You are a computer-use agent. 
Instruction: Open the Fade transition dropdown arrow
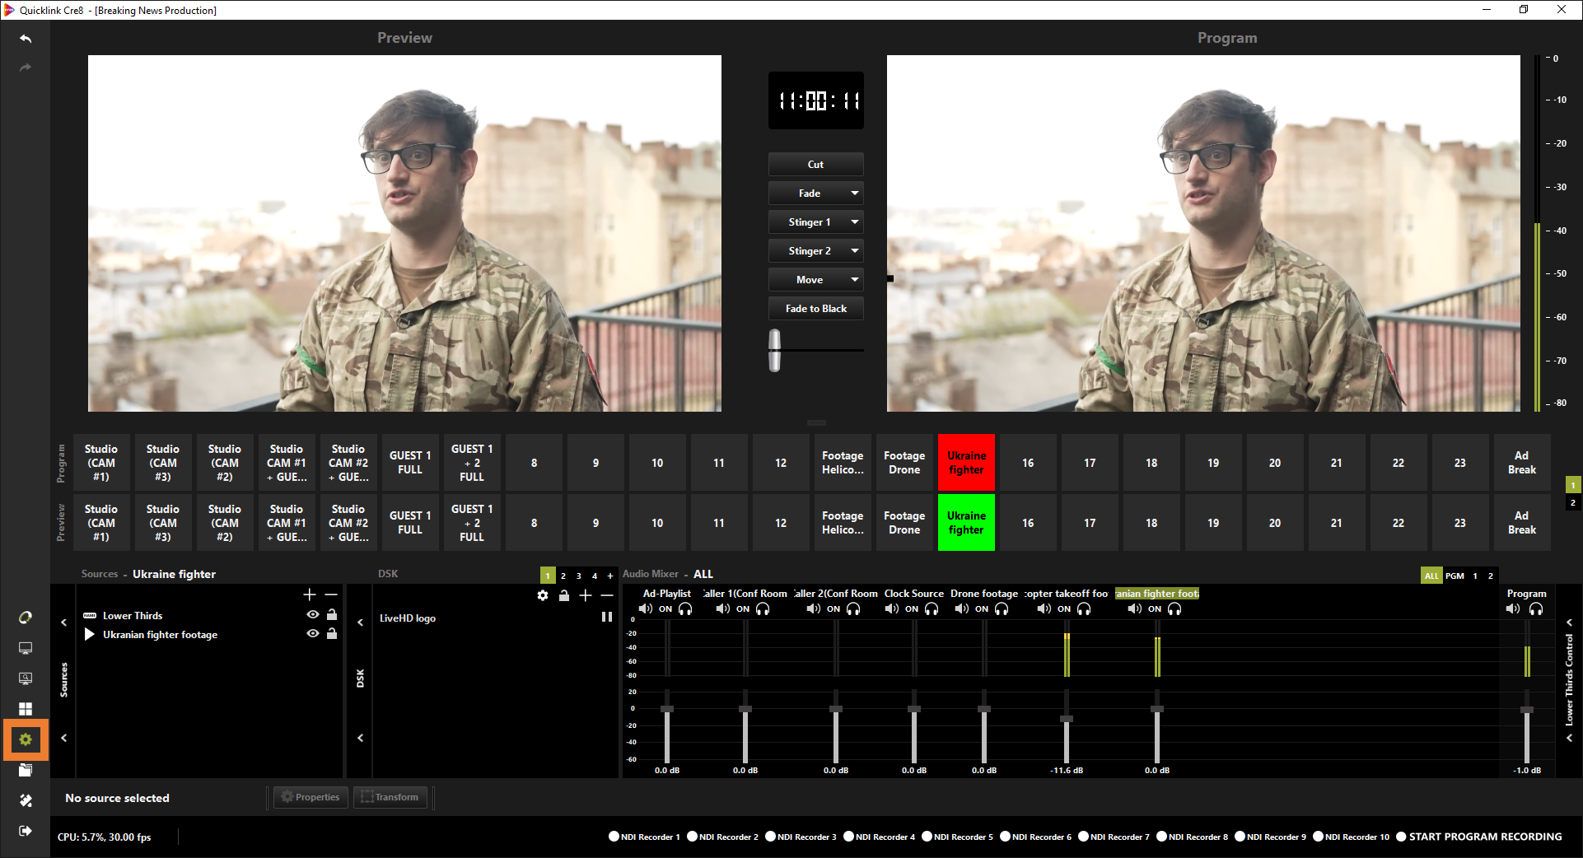[x=855, y=194]
